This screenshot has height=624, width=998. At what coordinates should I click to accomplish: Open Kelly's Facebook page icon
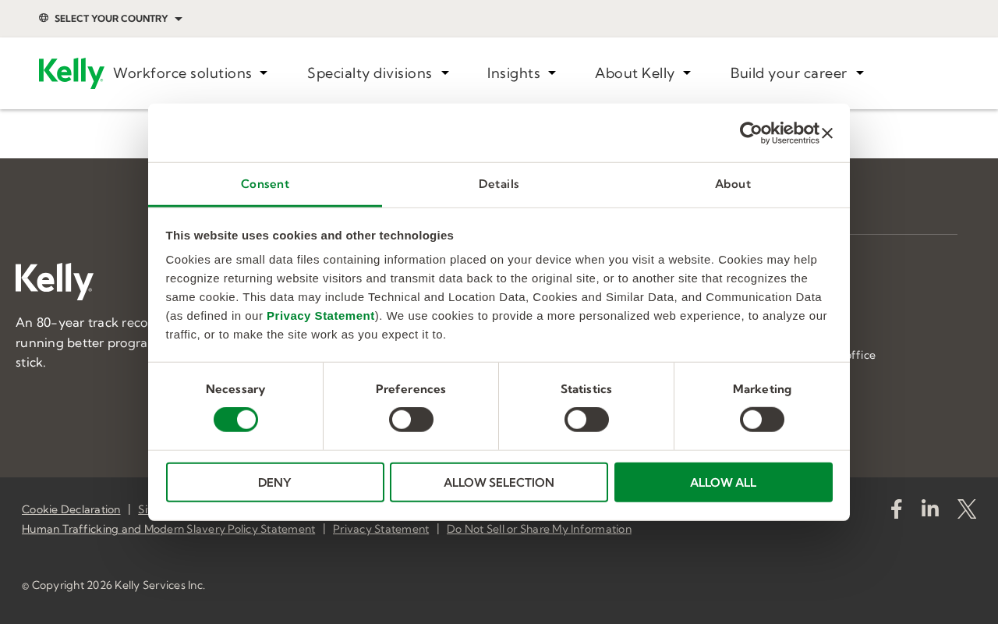coord(897,509)
